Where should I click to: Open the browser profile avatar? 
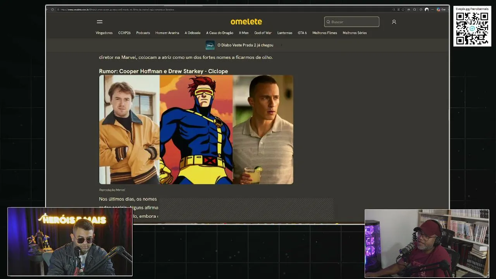(x=427, y=10)
